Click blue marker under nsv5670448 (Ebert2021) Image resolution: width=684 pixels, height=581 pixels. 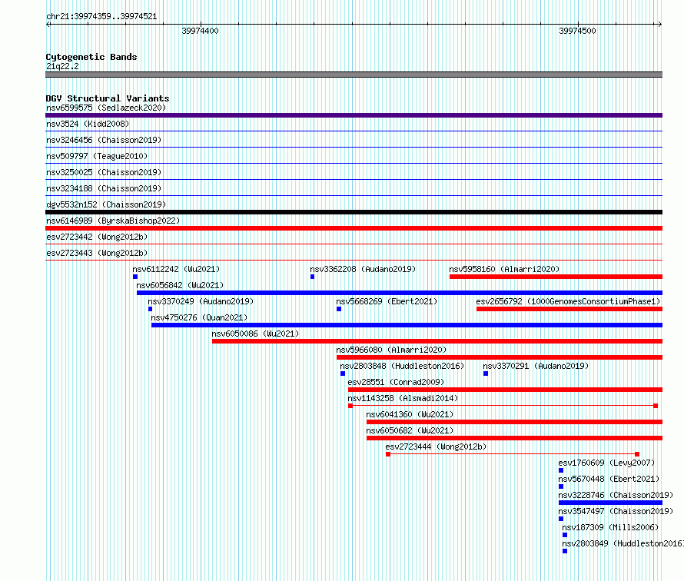561,486
